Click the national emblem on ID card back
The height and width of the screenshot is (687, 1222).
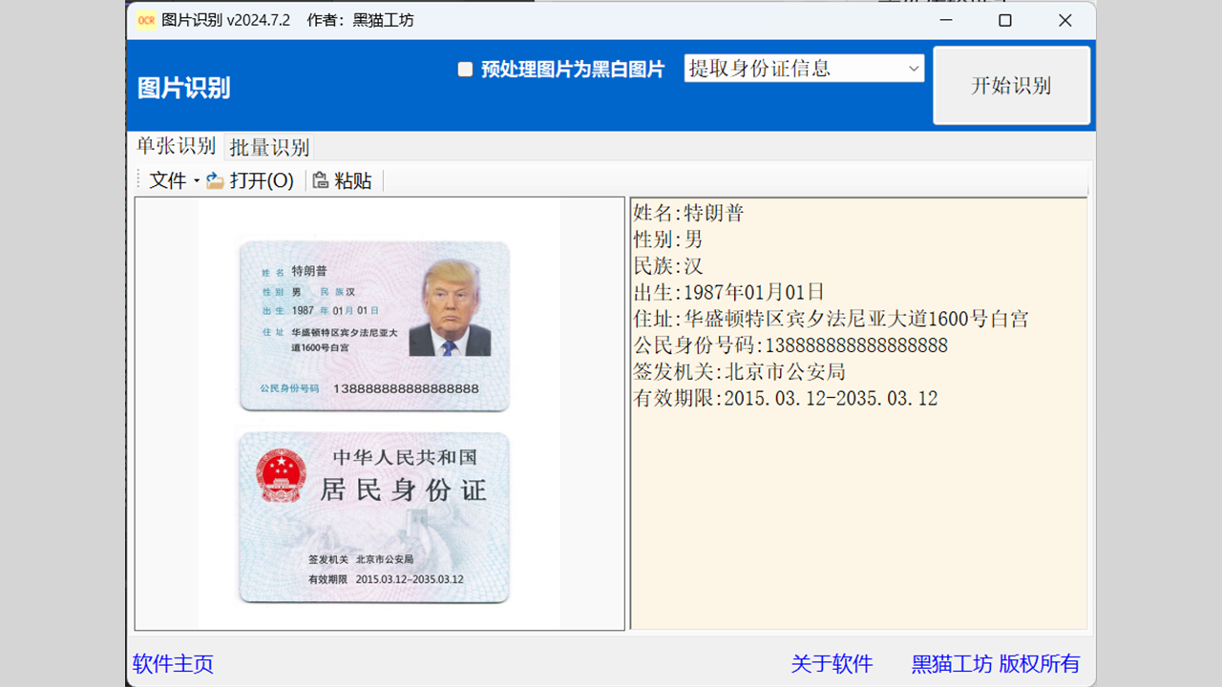point(280,476)
